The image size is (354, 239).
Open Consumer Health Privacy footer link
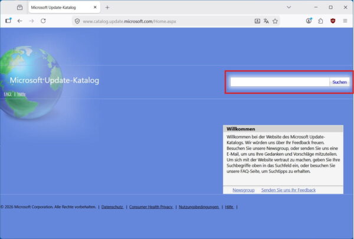(x=151, y=207)
